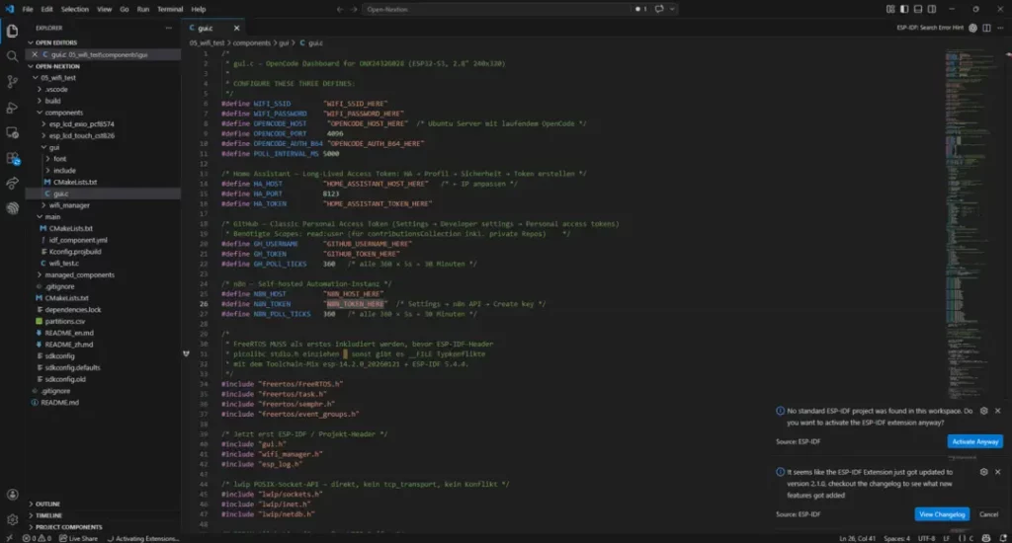Click the ChatGPT icon in the editor toolbar

click(x=972, y=28)
